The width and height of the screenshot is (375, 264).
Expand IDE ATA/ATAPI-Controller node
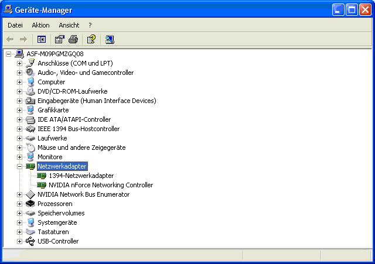click(x=19, y=119)
